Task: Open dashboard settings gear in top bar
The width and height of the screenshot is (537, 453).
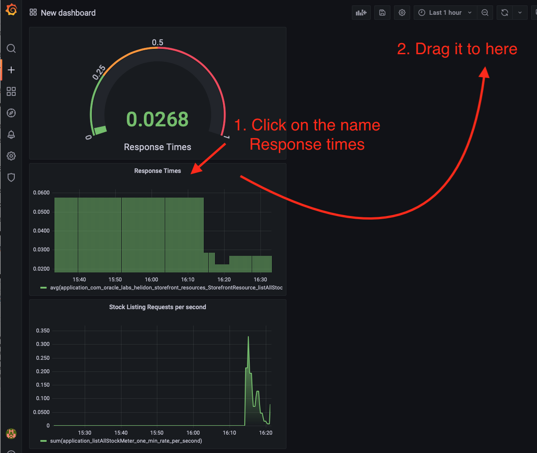Action: pos(402,13)
